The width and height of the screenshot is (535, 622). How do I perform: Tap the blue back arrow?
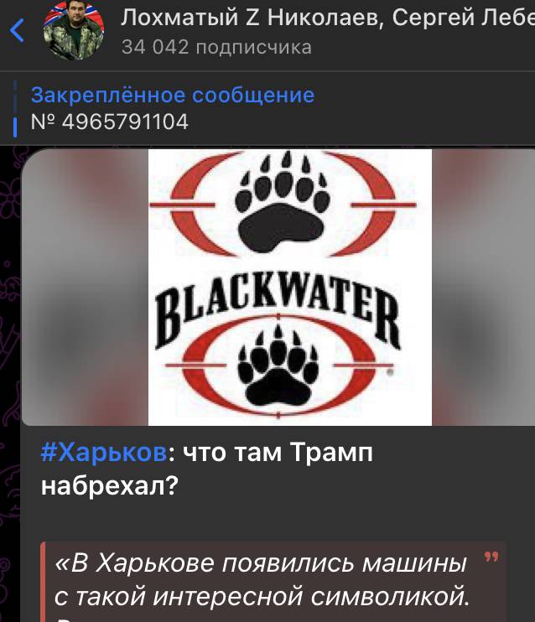click(17, 30)
